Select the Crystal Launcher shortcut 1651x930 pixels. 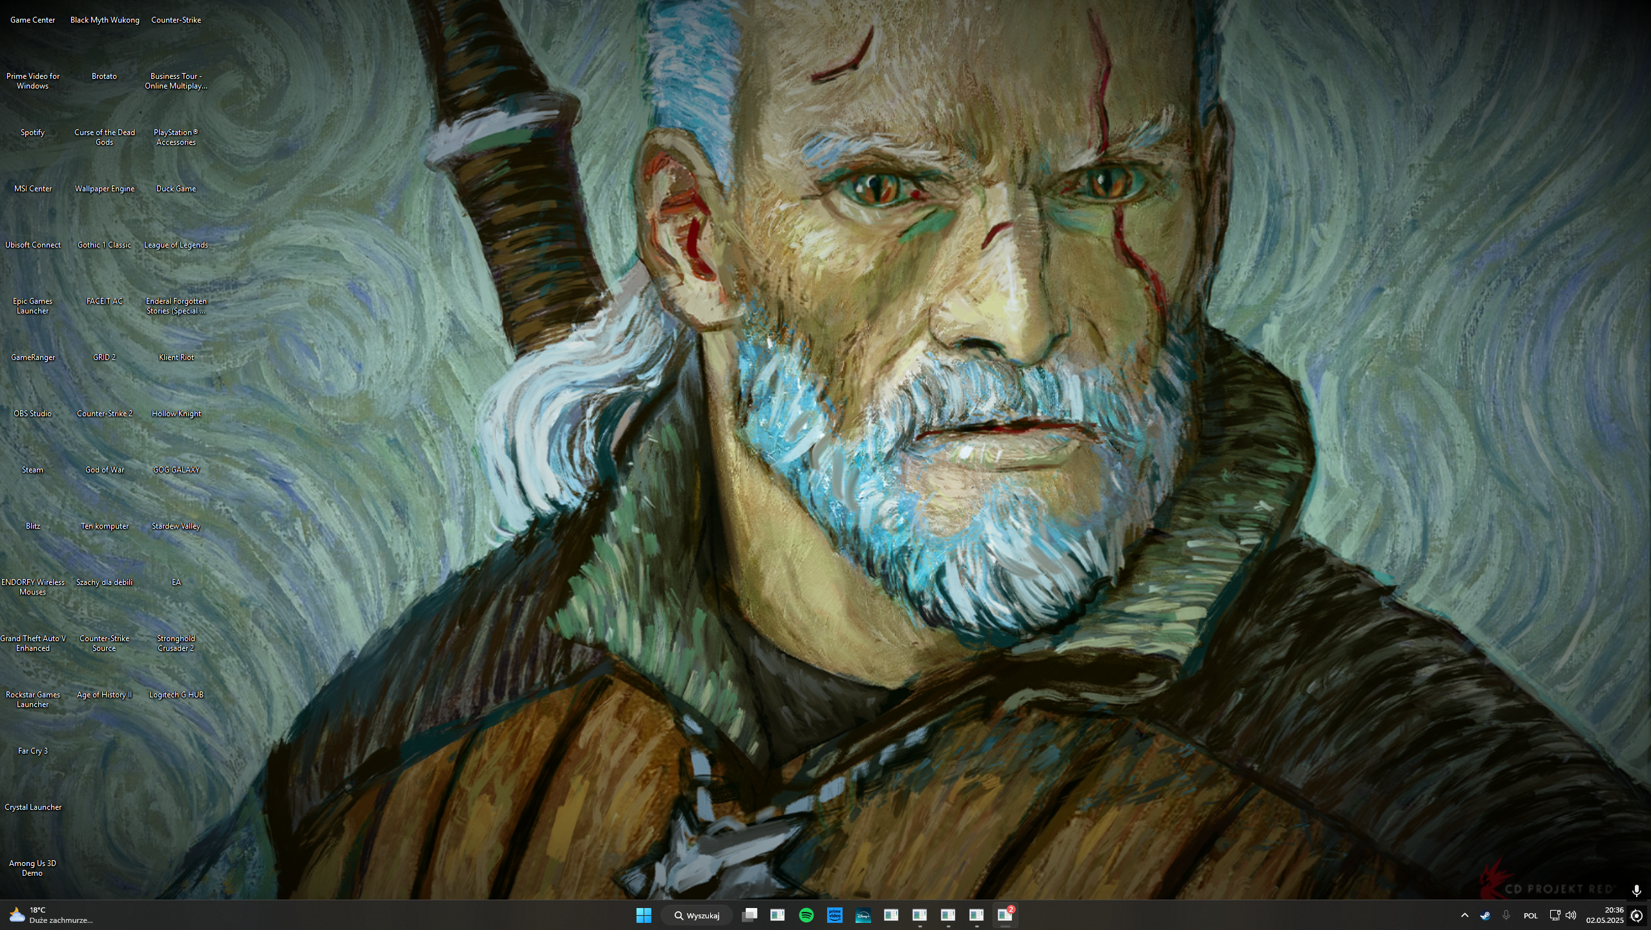(x=33, y=807)
